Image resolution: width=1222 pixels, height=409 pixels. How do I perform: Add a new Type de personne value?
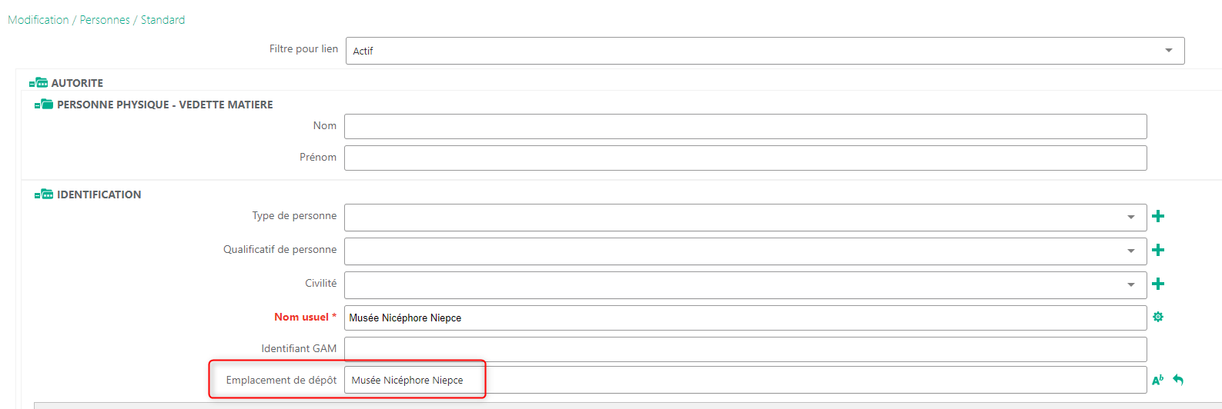click(1157, 217)
